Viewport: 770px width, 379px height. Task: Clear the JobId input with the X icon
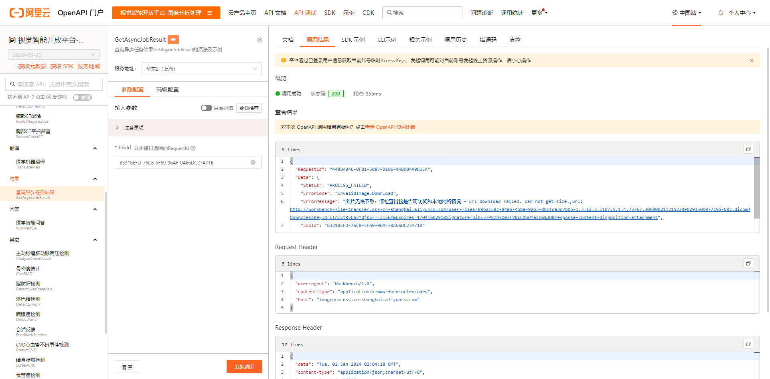point(253,162)
